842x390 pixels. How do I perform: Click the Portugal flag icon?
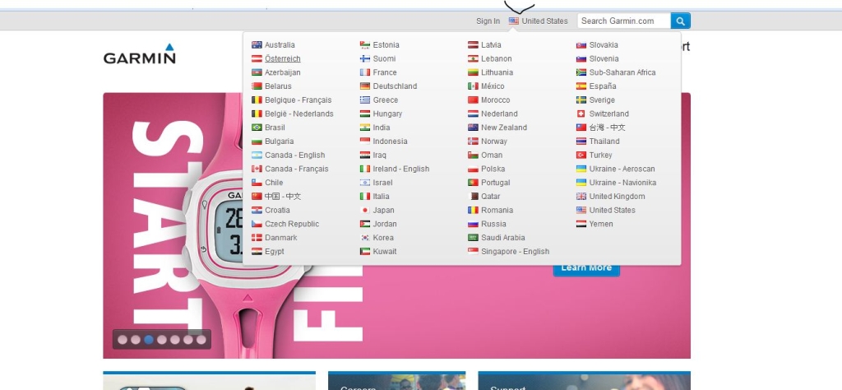coord(473,183)
